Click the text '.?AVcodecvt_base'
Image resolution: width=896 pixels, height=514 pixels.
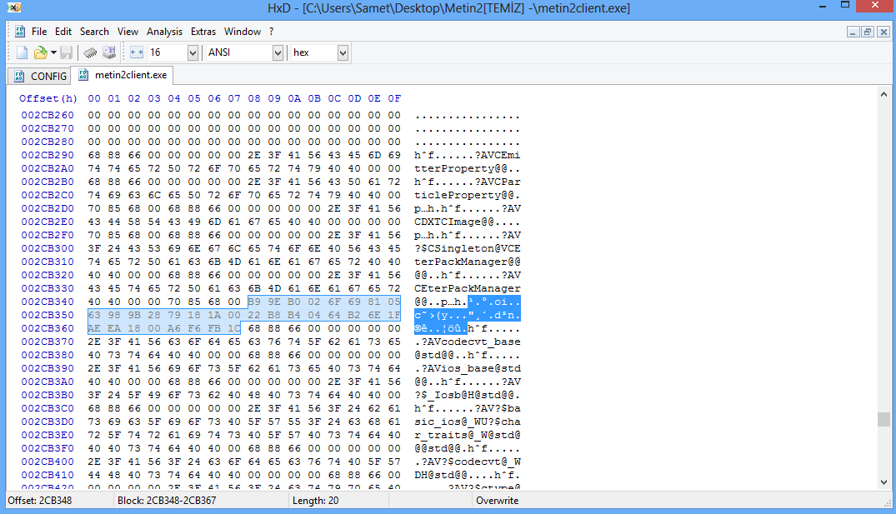pos(468,342)
